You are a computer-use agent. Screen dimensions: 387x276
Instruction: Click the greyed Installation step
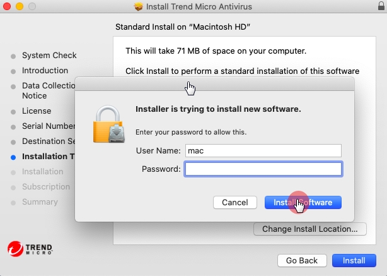(x=42, y=172)
